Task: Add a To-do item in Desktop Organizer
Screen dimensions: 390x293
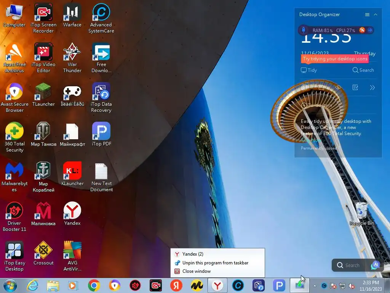Action: click(x=316, y=105)
